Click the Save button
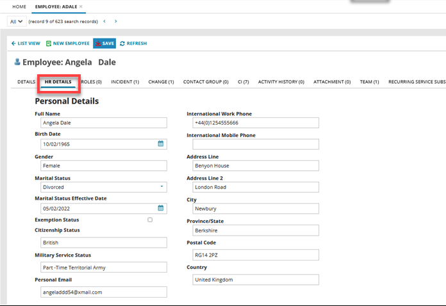This screenshot has height=306, width=446. 104,44
